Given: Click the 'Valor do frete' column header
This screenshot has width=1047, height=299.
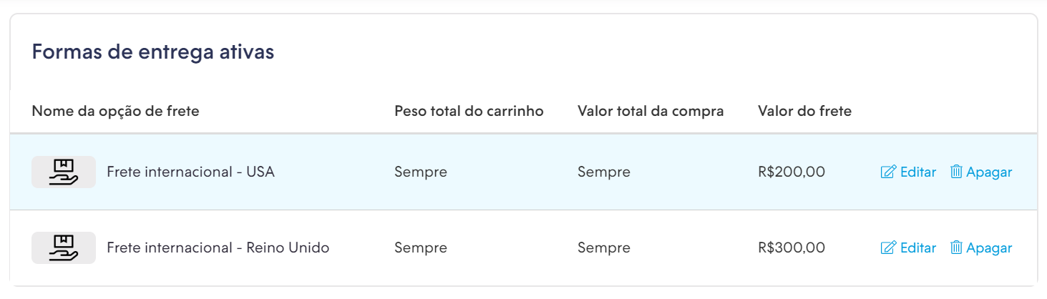Looking at the screenshot, I should click(804, 111).
